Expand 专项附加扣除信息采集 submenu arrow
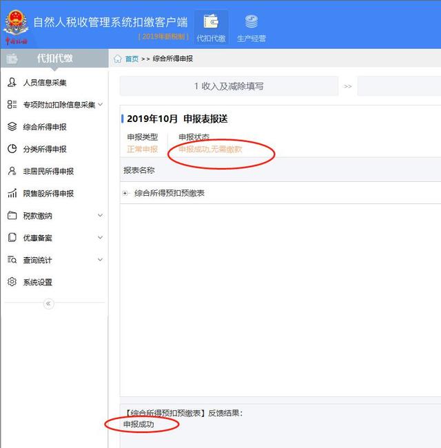 tap(100, 104)
